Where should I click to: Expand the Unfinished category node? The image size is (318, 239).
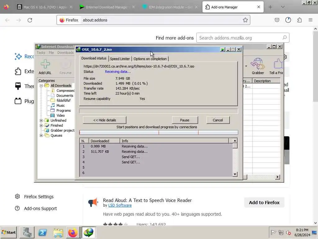(41, 120)
